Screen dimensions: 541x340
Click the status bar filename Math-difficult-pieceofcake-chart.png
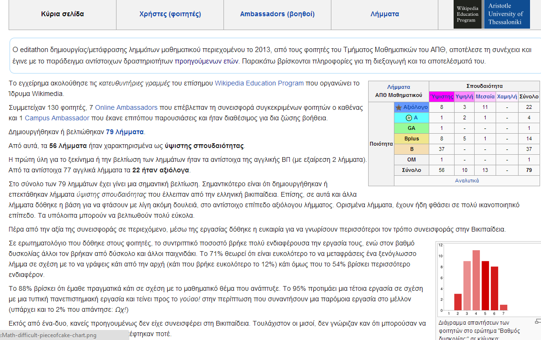(49, 335)
